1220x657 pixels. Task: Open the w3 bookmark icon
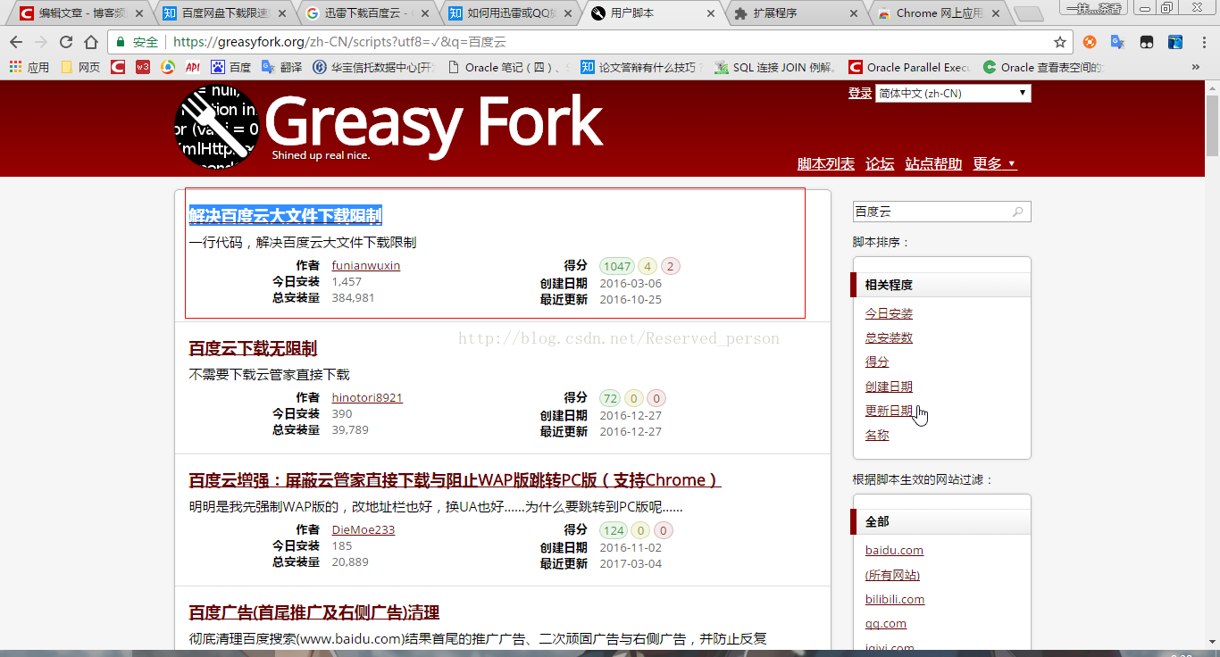tap(143, 67)
